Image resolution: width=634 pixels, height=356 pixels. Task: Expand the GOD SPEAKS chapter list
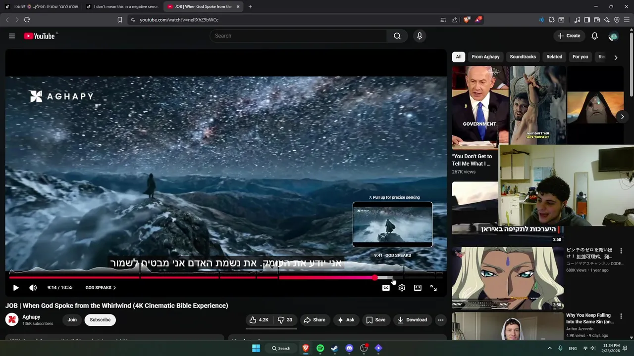[x=101, y=288]
